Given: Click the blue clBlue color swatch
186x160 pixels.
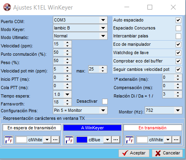Looking at the screenshot, I should point(82,140).
